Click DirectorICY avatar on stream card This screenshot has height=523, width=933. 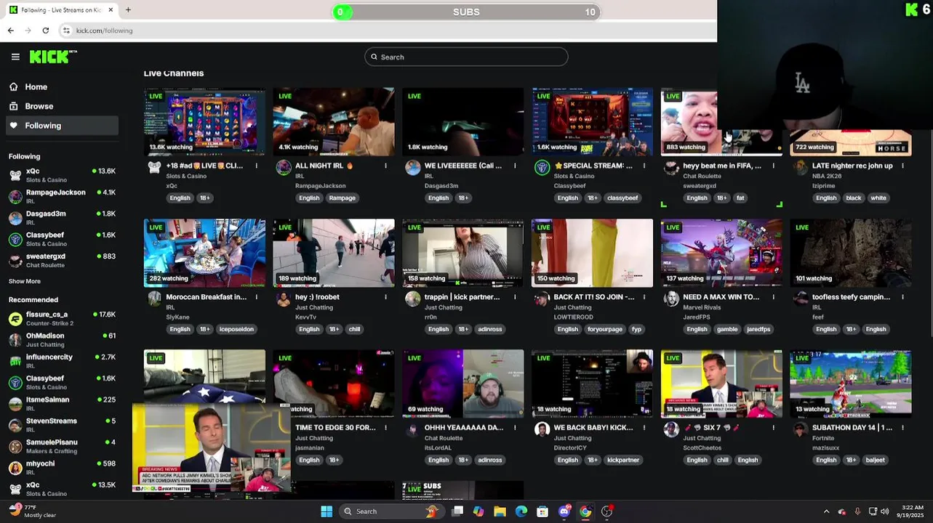click(542, 429)
